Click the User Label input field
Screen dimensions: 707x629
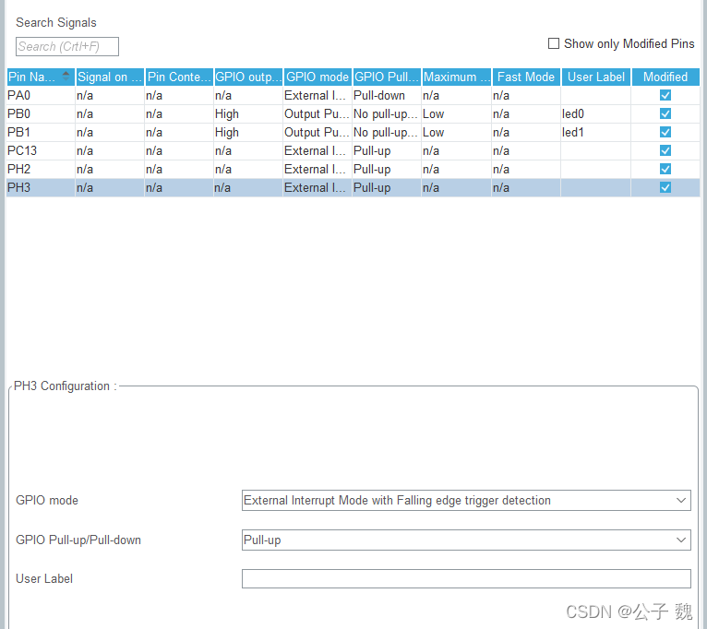pyautogui.click(x=466, y=579)
